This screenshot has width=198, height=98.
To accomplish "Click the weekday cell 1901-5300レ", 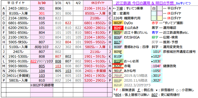I will pyautogui.click(x=18, y=56).
